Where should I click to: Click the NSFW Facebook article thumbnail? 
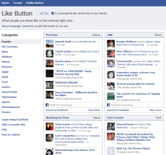pyautogui.click(x=111, y=136)
